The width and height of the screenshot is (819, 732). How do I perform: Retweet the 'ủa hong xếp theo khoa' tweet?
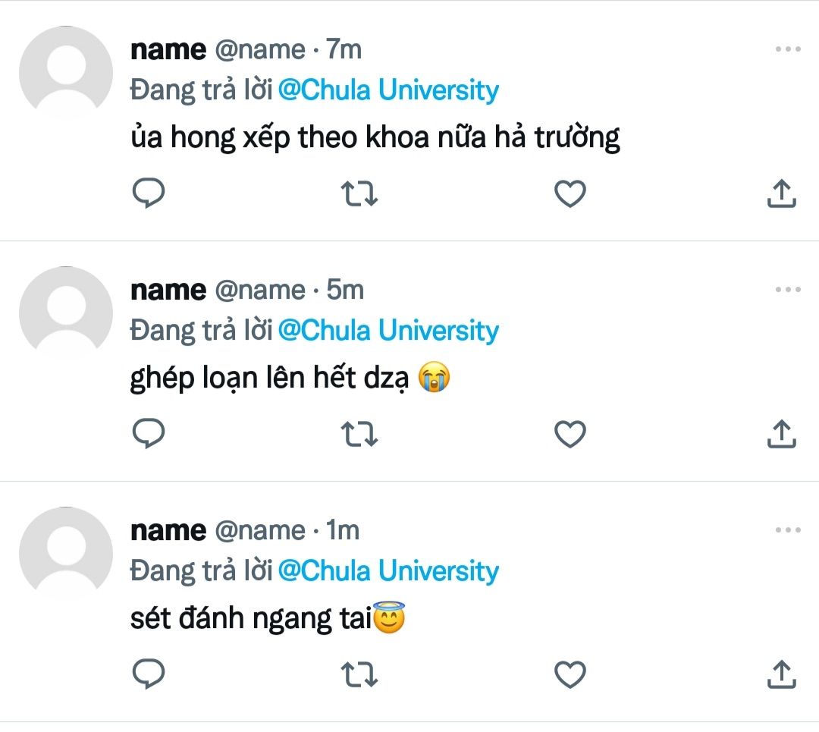[x=360, y=194]
